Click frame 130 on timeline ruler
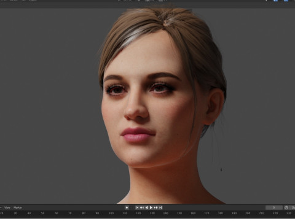 tap(152, 213)
